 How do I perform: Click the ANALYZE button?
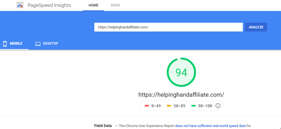tap(256, 27)
